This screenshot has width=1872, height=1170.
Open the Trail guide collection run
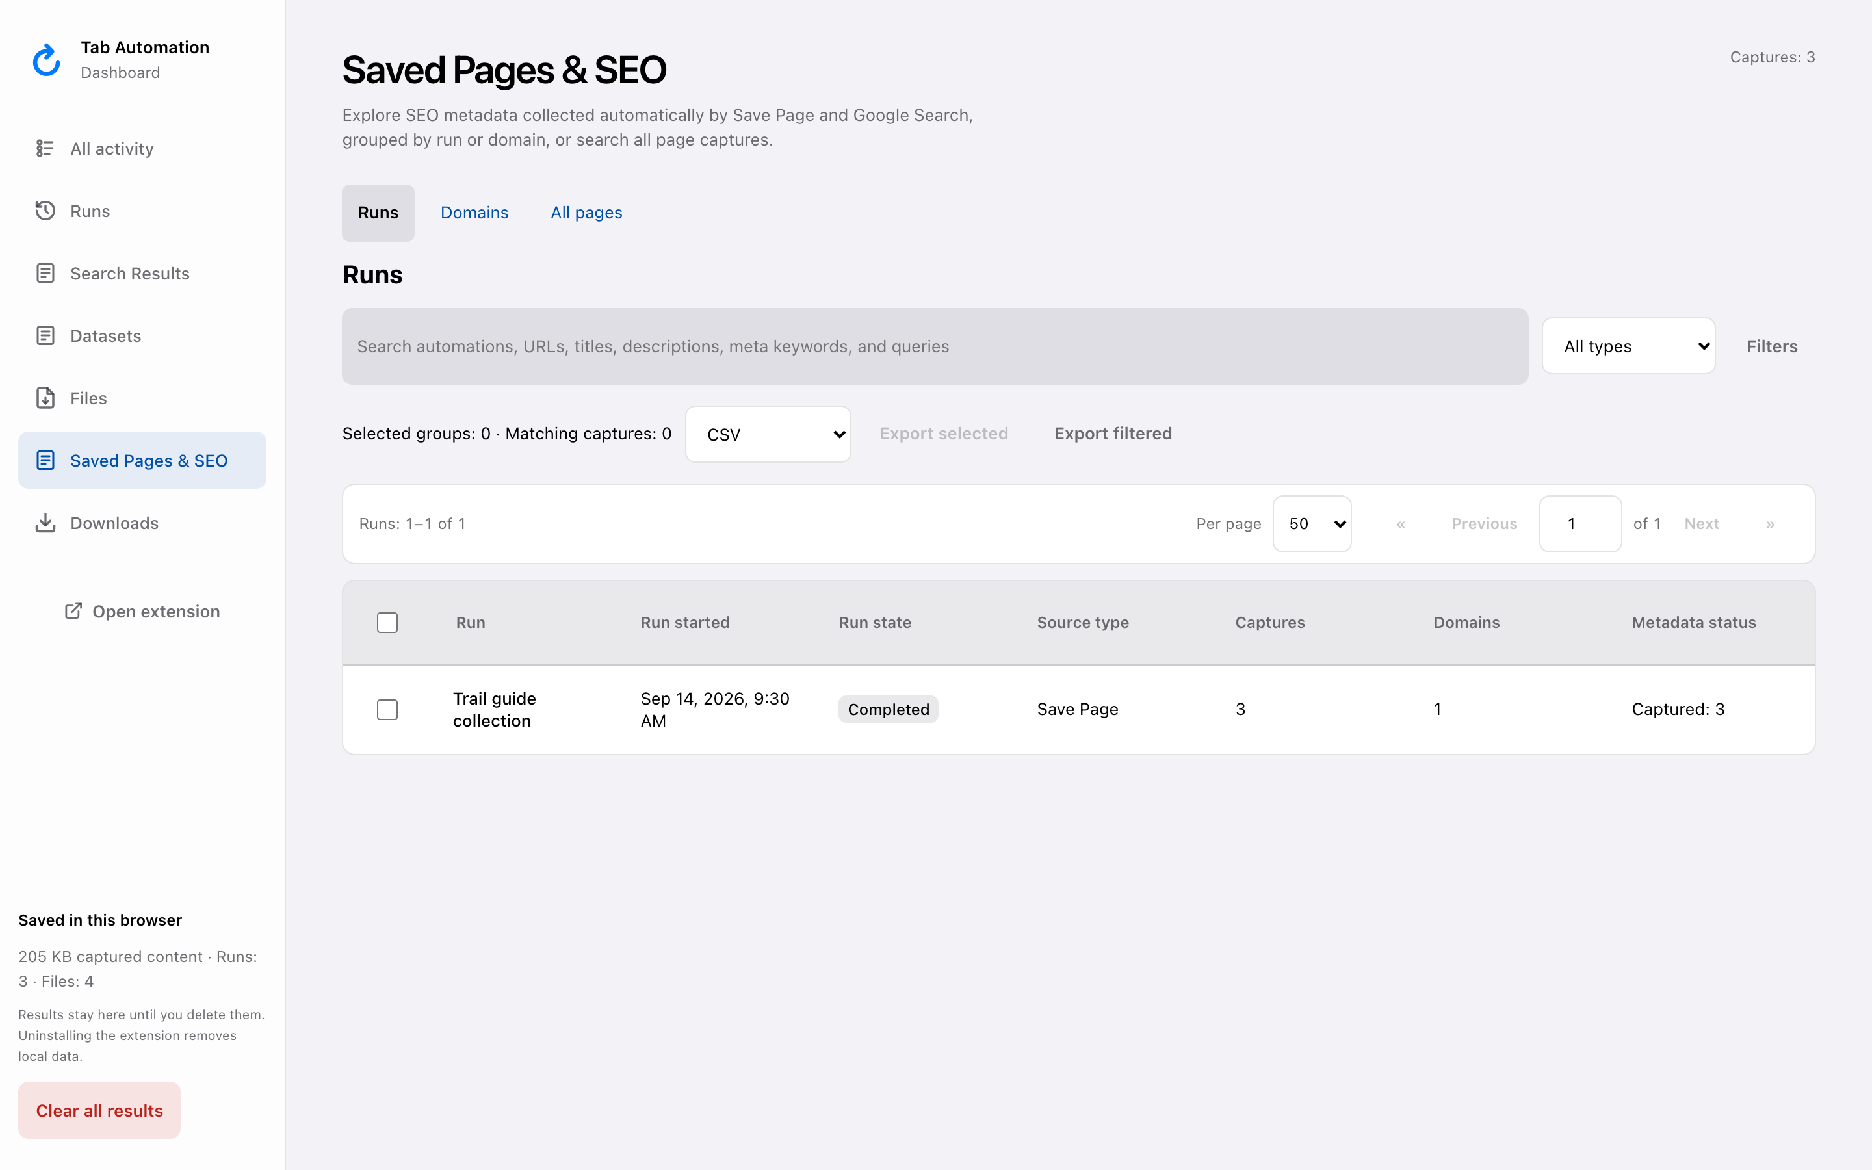click(494, 710)
